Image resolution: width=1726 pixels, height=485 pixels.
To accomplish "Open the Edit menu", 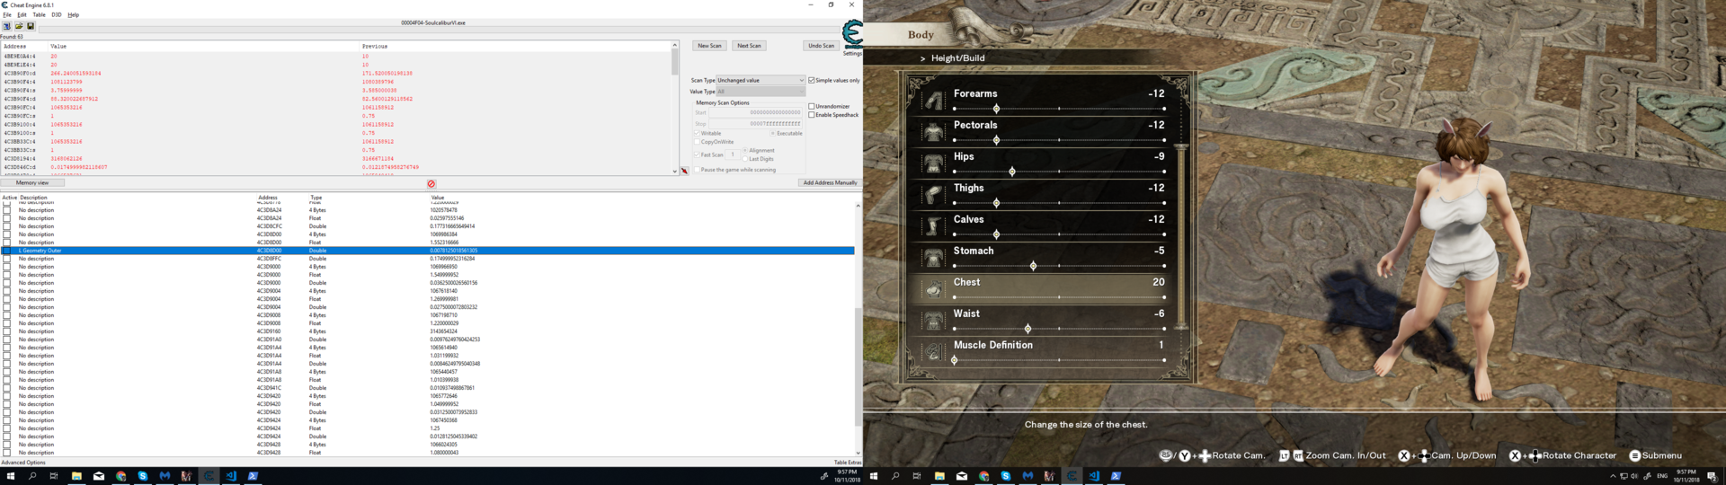I will 22,15.
